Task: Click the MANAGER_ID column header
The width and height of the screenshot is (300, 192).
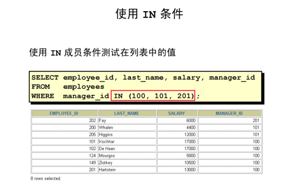Action: [229, 114]
